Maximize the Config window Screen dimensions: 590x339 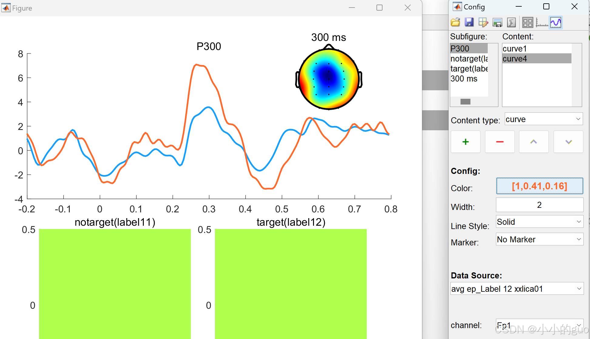[x=546, y=7]
